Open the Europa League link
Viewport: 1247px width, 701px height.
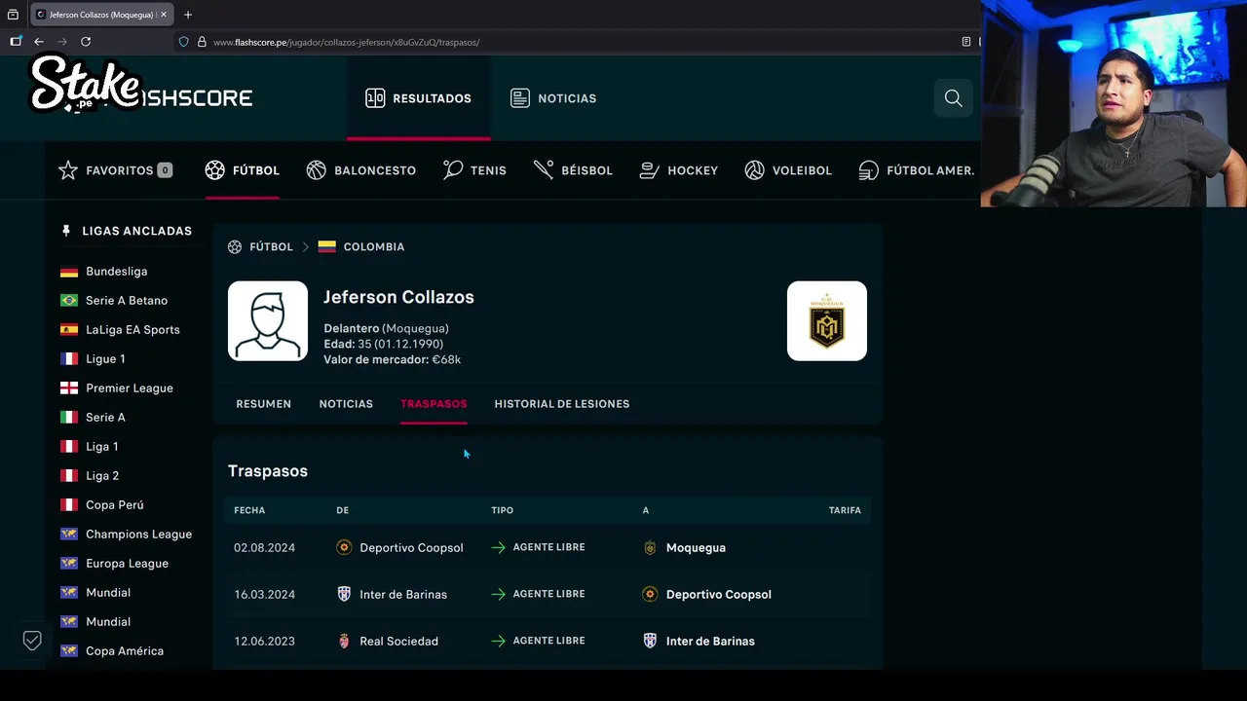pyautogui.click(x=127, y=564)
